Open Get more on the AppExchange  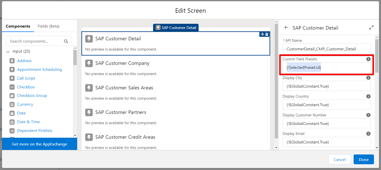(x=39, y=144)
